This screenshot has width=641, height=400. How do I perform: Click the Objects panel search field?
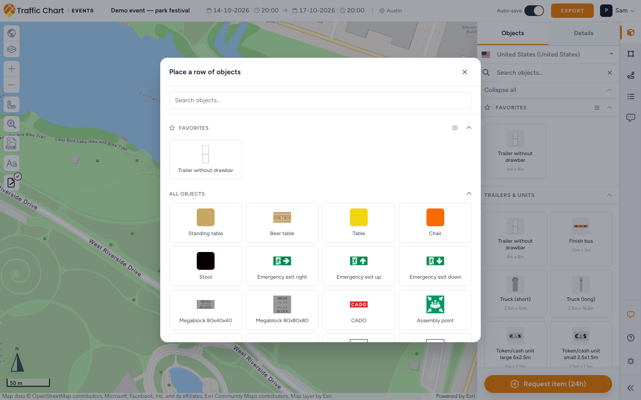point(548,73)
